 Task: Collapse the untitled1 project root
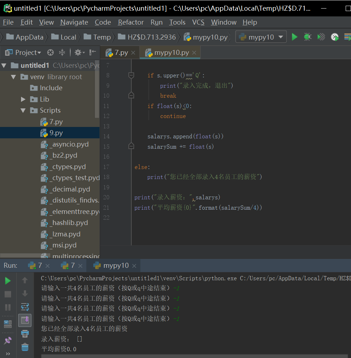(4, 66)
